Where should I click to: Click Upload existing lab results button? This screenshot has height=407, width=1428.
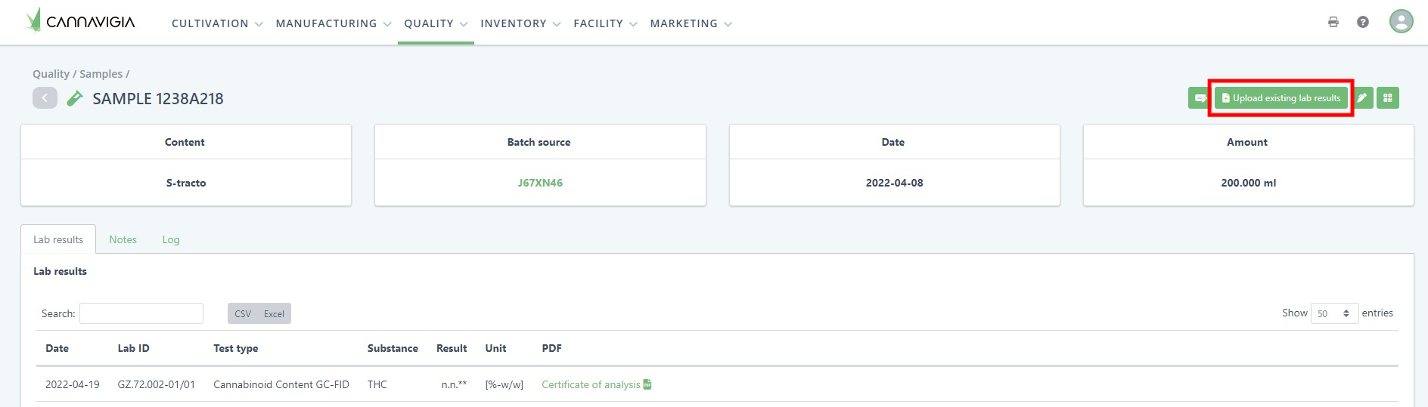[x=1281, y=98]
